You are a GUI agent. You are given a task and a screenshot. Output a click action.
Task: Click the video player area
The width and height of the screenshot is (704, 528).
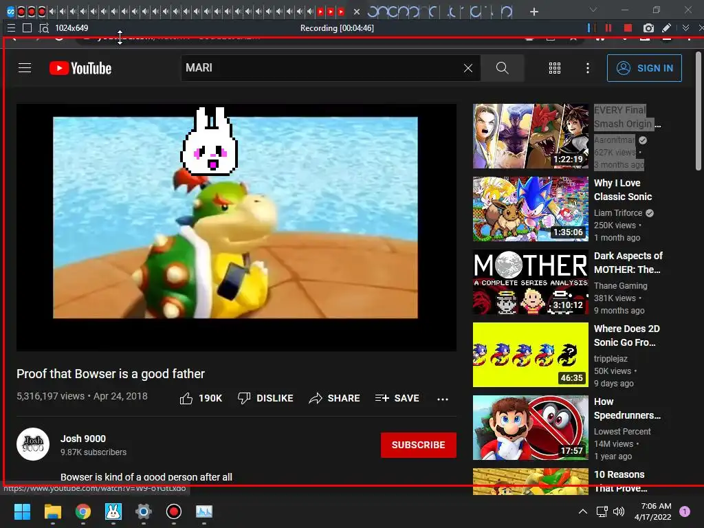(236, 227)
